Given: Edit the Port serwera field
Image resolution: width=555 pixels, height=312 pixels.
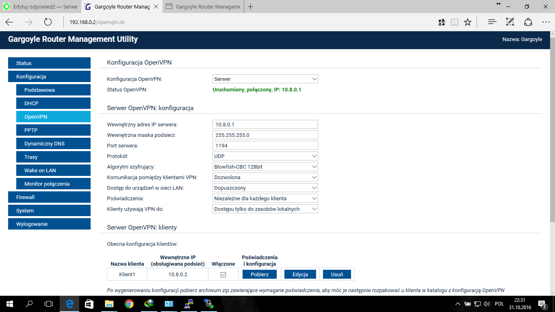Looking at the screenshot, I should tap(265, 145).
